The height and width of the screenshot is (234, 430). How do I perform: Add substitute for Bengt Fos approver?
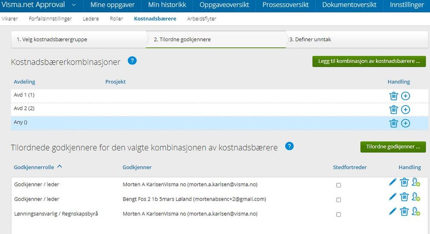point(416,197)
